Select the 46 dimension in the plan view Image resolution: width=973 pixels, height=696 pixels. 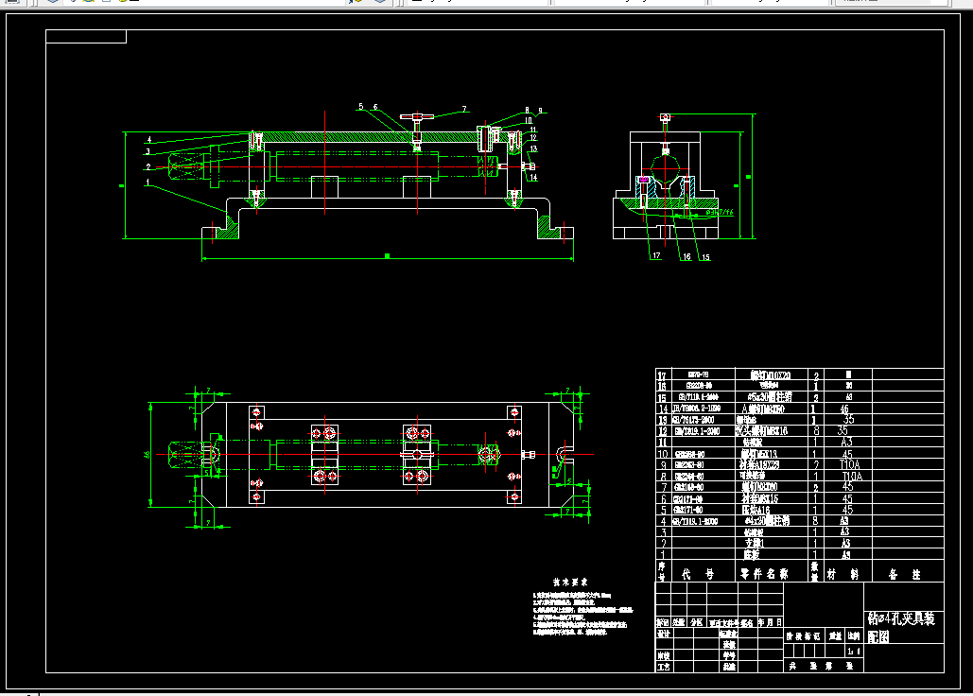coord(148,455)
